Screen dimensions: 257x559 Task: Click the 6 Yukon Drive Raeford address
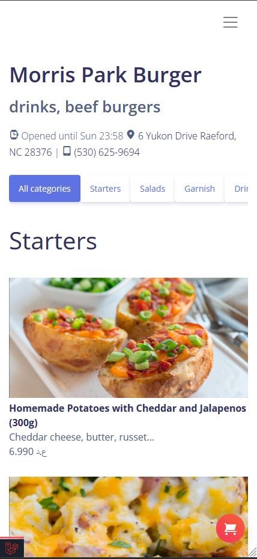(x=122, y=144)
